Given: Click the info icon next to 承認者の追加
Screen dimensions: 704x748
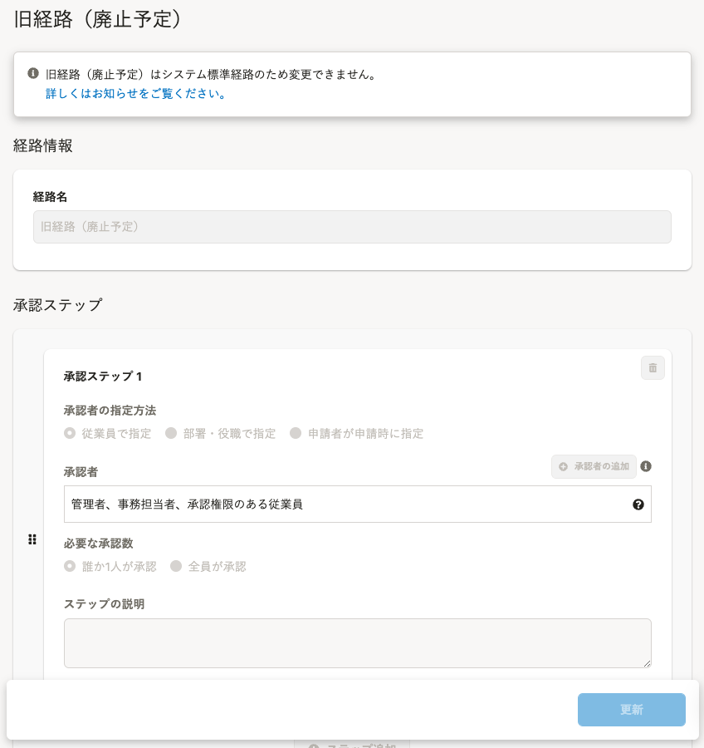Looking at the screenshot, I should [646, 466].
